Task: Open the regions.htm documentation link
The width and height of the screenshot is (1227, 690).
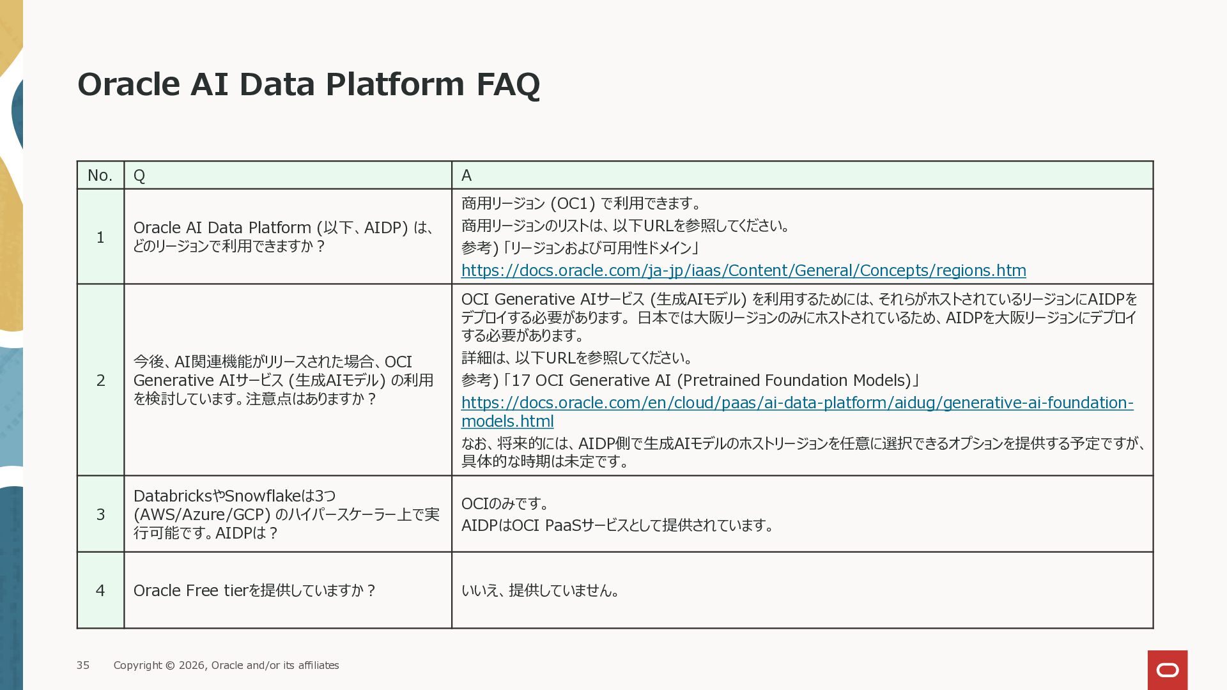Action: click(743, 271)
